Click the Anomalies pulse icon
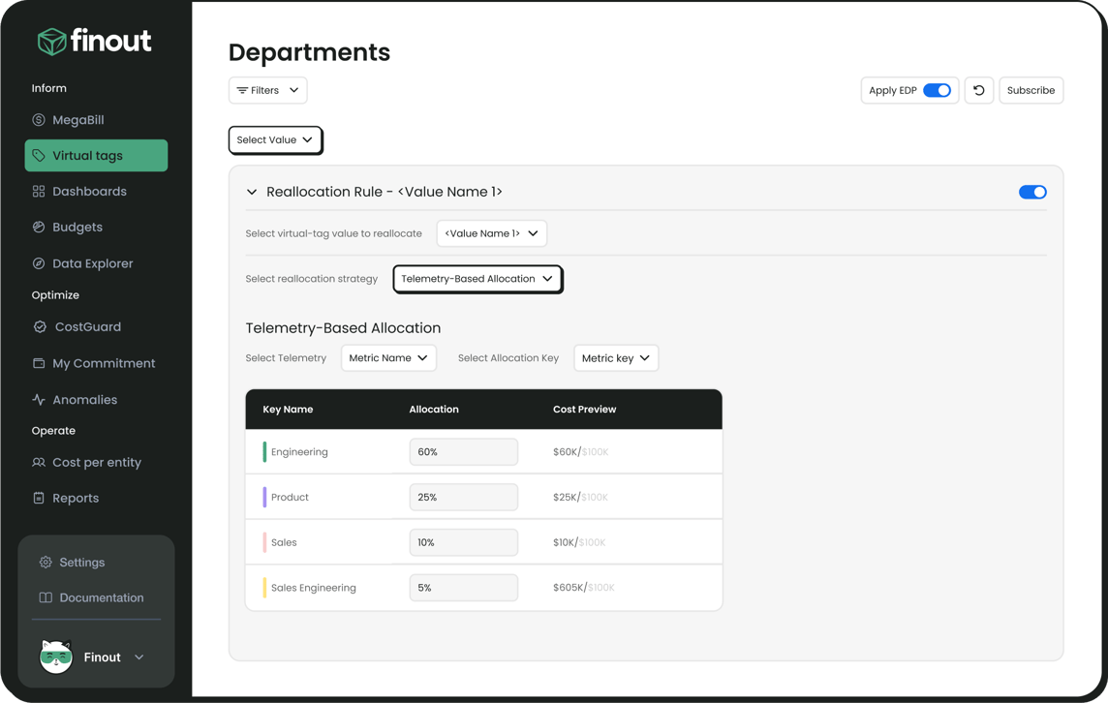Screen dimensions: 1108x703 coord(39,400)
